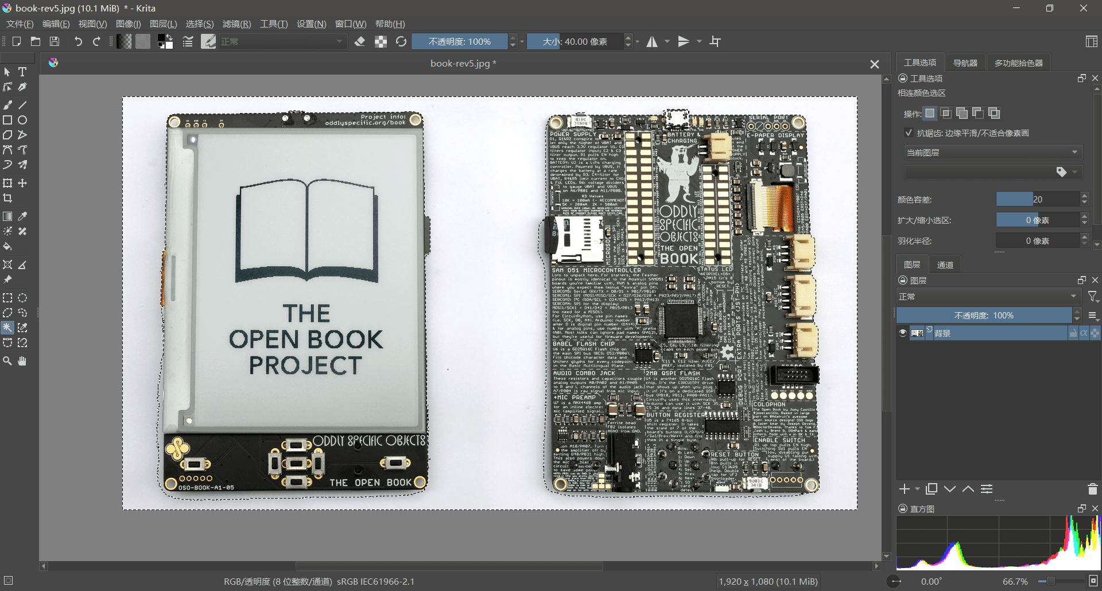Switch to the 通道 tab
This screenshot has height=591, width=1102.
[x=945, y=265]
